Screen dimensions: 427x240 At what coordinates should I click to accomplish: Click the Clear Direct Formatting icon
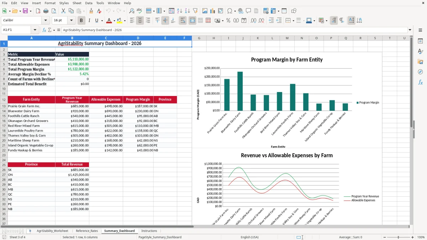click(x=99, y=11)
